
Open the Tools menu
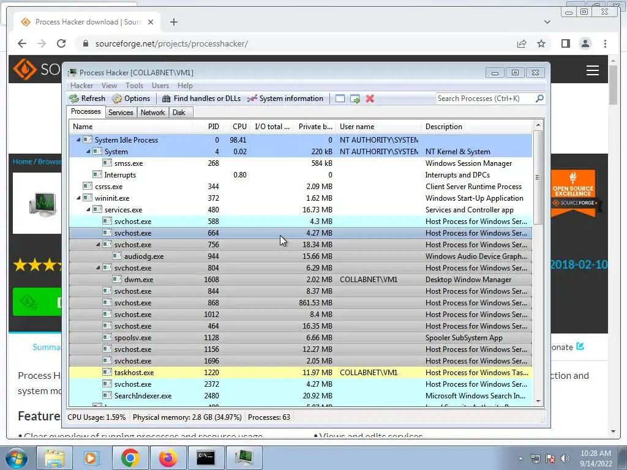click(134, 86)
